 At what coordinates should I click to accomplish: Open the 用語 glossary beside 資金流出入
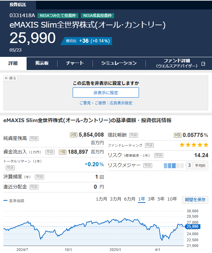click(50, 152)
